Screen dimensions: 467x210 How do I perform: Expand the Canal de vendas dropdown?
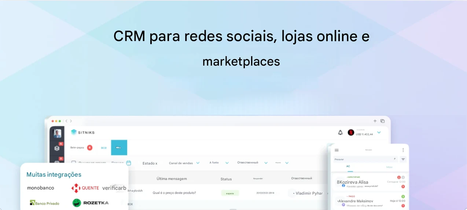click(198, 163)
